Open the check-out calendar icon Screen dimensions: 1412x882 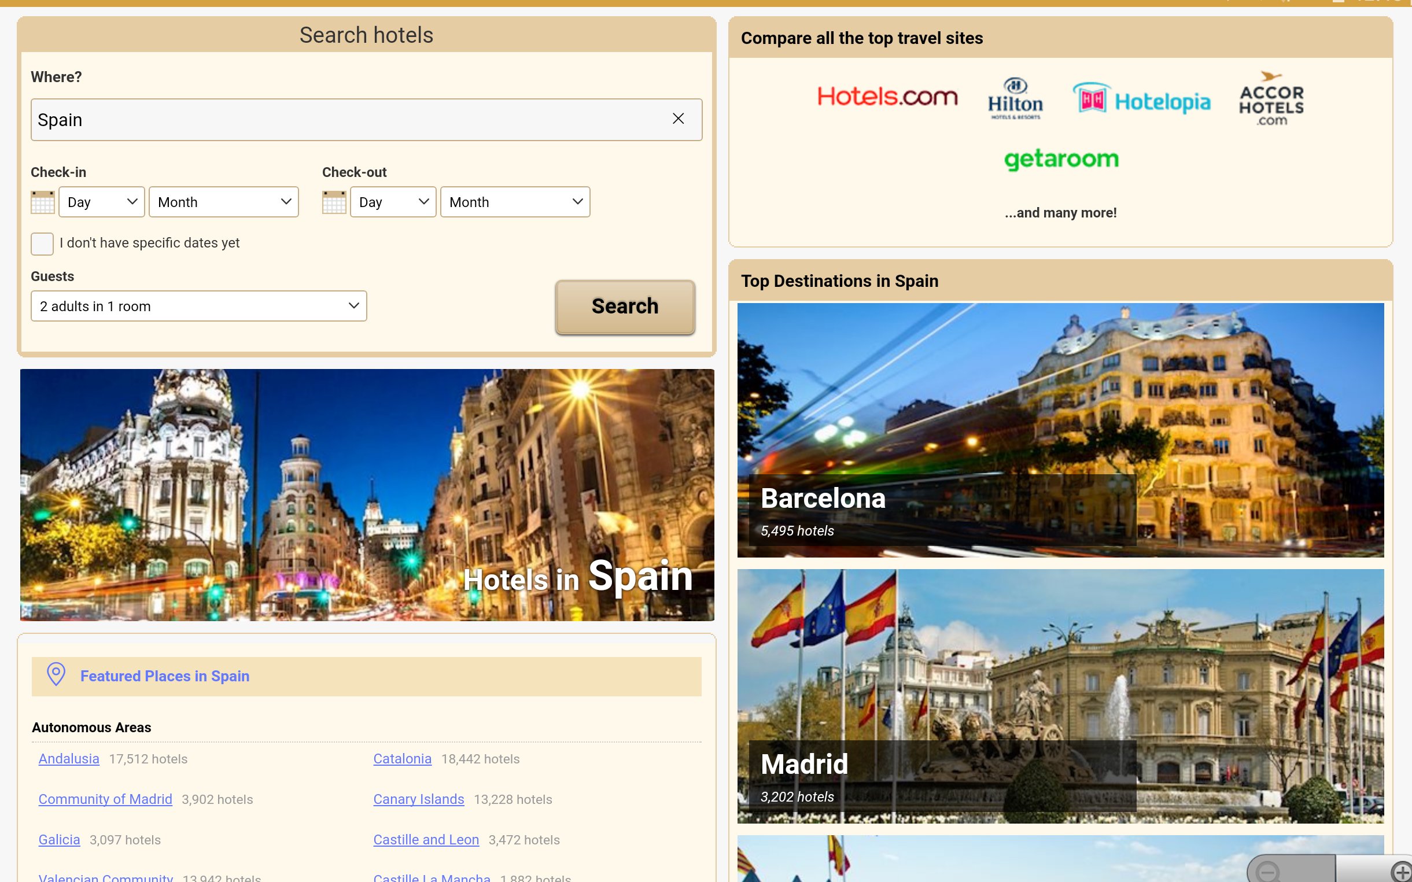tap(334, 202)
